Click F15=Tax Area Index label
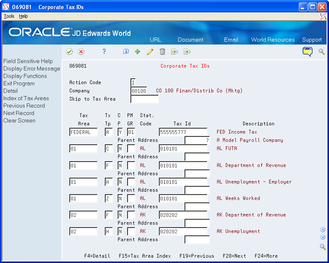This screenshot has height=263, width=329. [x=145, y=256]
